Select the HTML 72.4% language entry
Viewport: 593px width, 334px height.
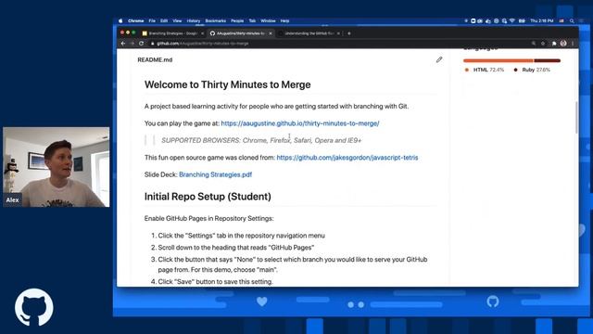485,70
